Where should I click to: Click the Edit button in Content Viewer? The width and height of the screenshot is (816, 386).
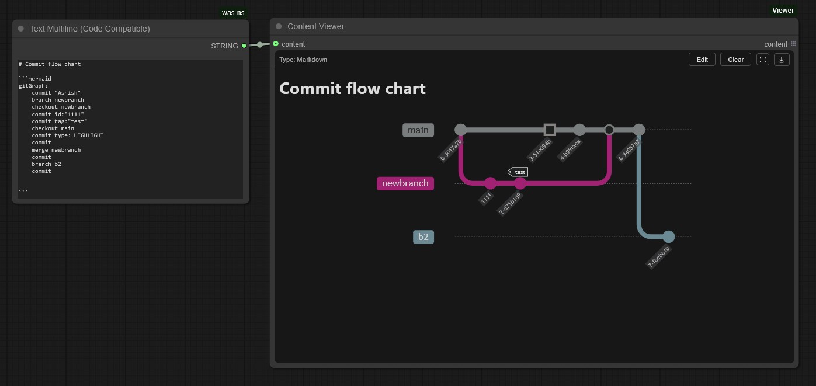702,60
